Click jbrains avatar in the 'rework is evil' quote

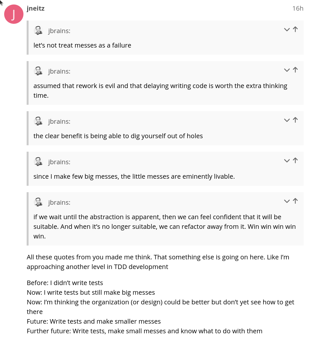click(39, 71)
